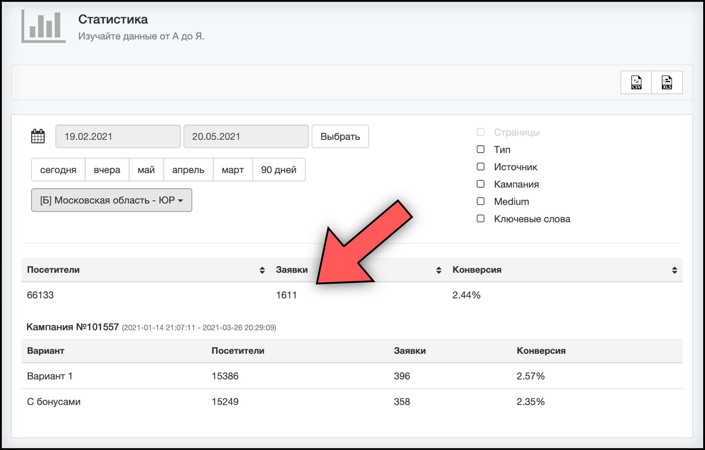Click the Выбрать button

340,137
